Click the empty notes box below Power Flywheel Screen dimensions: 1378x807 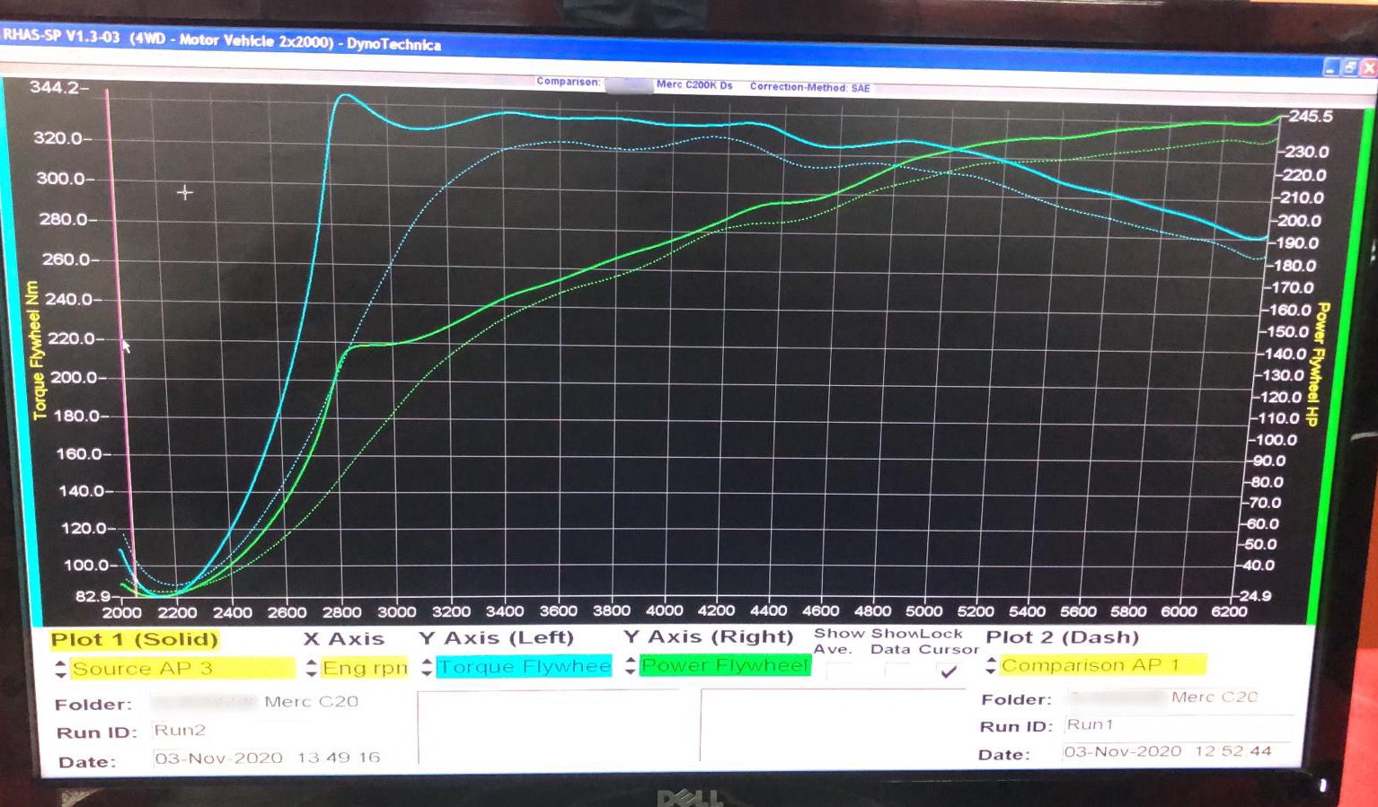click(833, 725)
